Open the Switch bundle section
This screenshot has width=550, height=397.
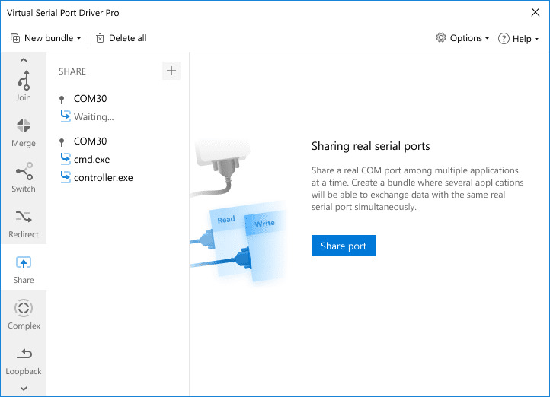click(x=24, y=177)
